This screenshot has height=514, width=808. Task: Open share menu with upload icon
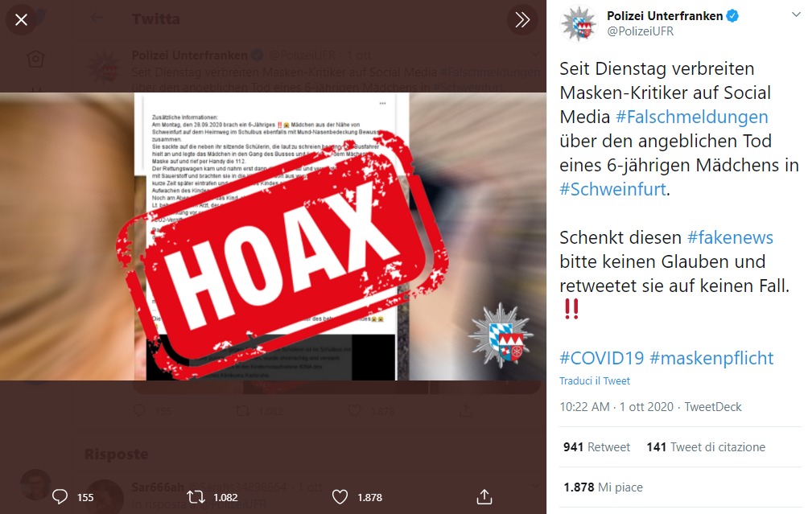click(484, 497)
